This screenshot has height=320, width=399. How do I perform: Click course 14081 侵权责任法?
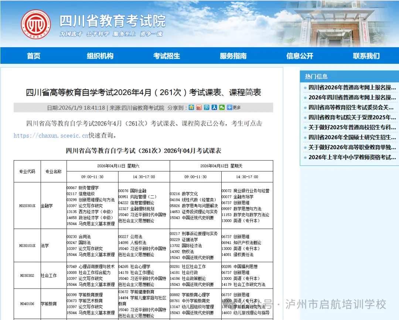tap(238, 255)
